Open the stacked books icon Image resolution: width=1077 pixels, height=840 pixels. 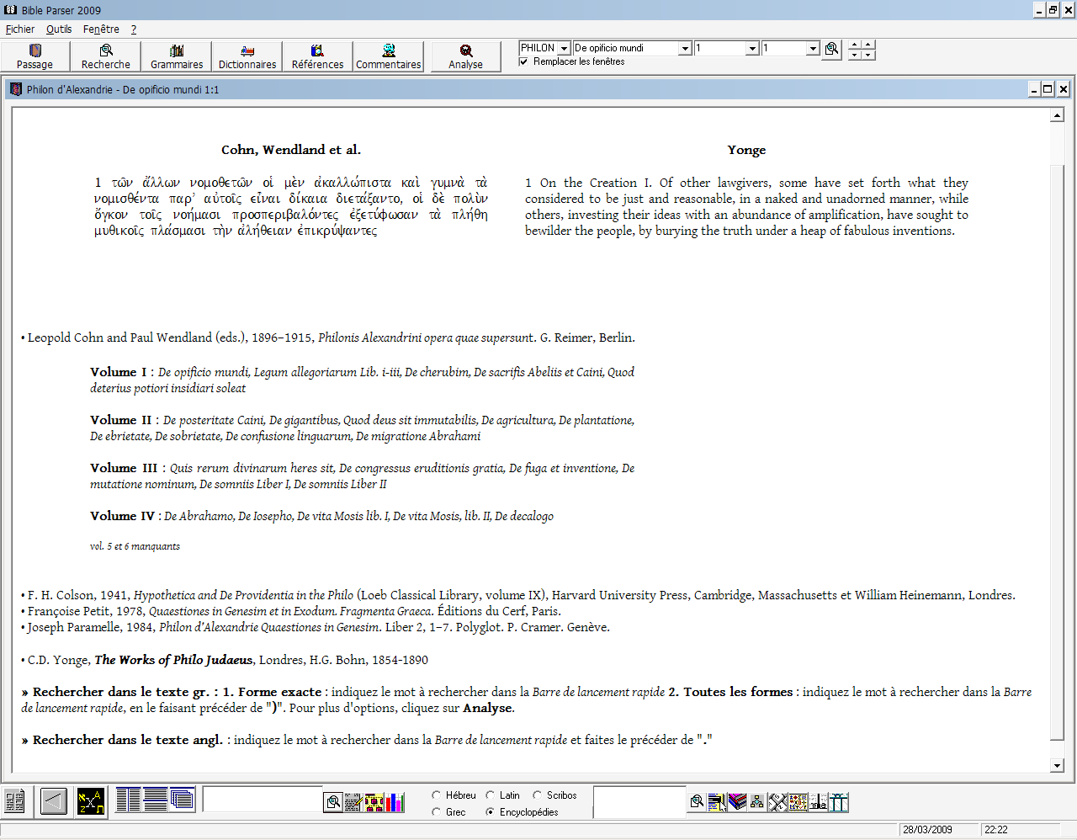click(737, 802)
